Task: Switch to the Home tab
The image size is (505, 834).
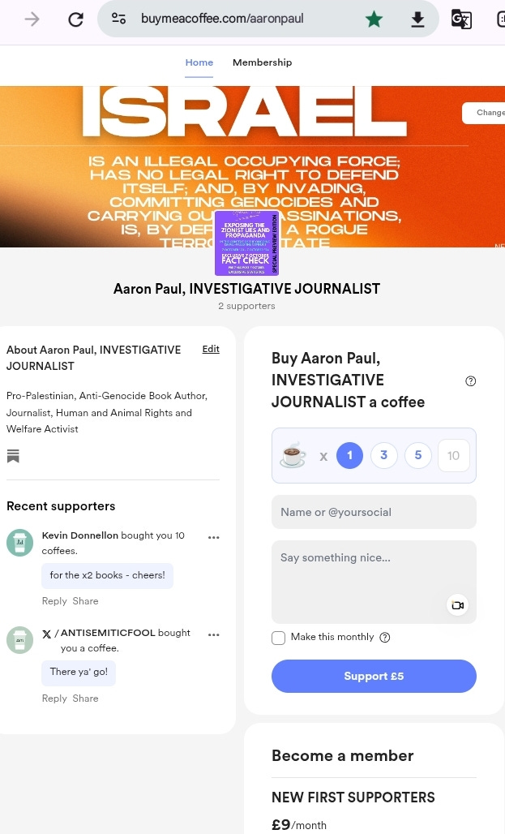Action: point(199,62)
